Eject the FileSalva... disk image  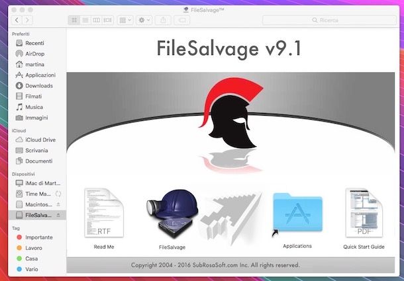pyautogui.click(x=58, y=215)
